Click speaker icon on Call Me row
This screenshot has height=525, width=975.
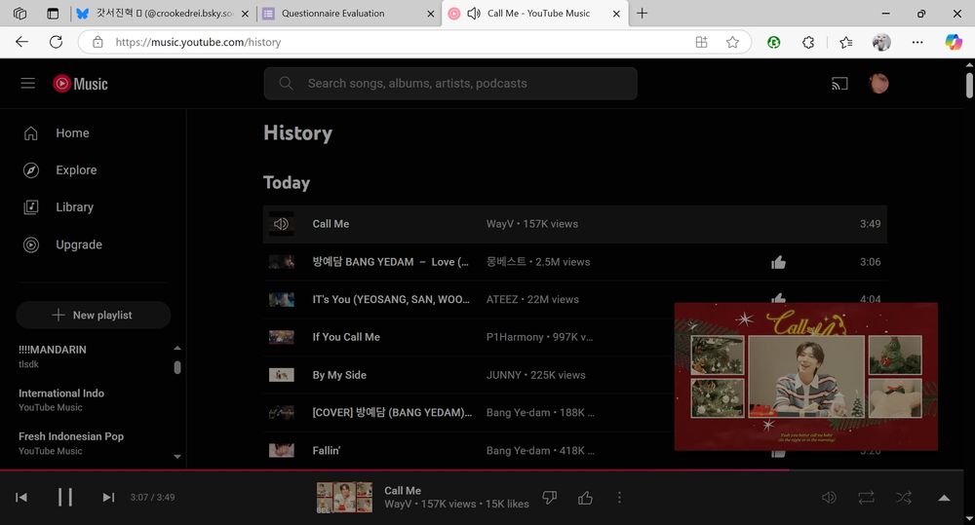coord(281,224)
